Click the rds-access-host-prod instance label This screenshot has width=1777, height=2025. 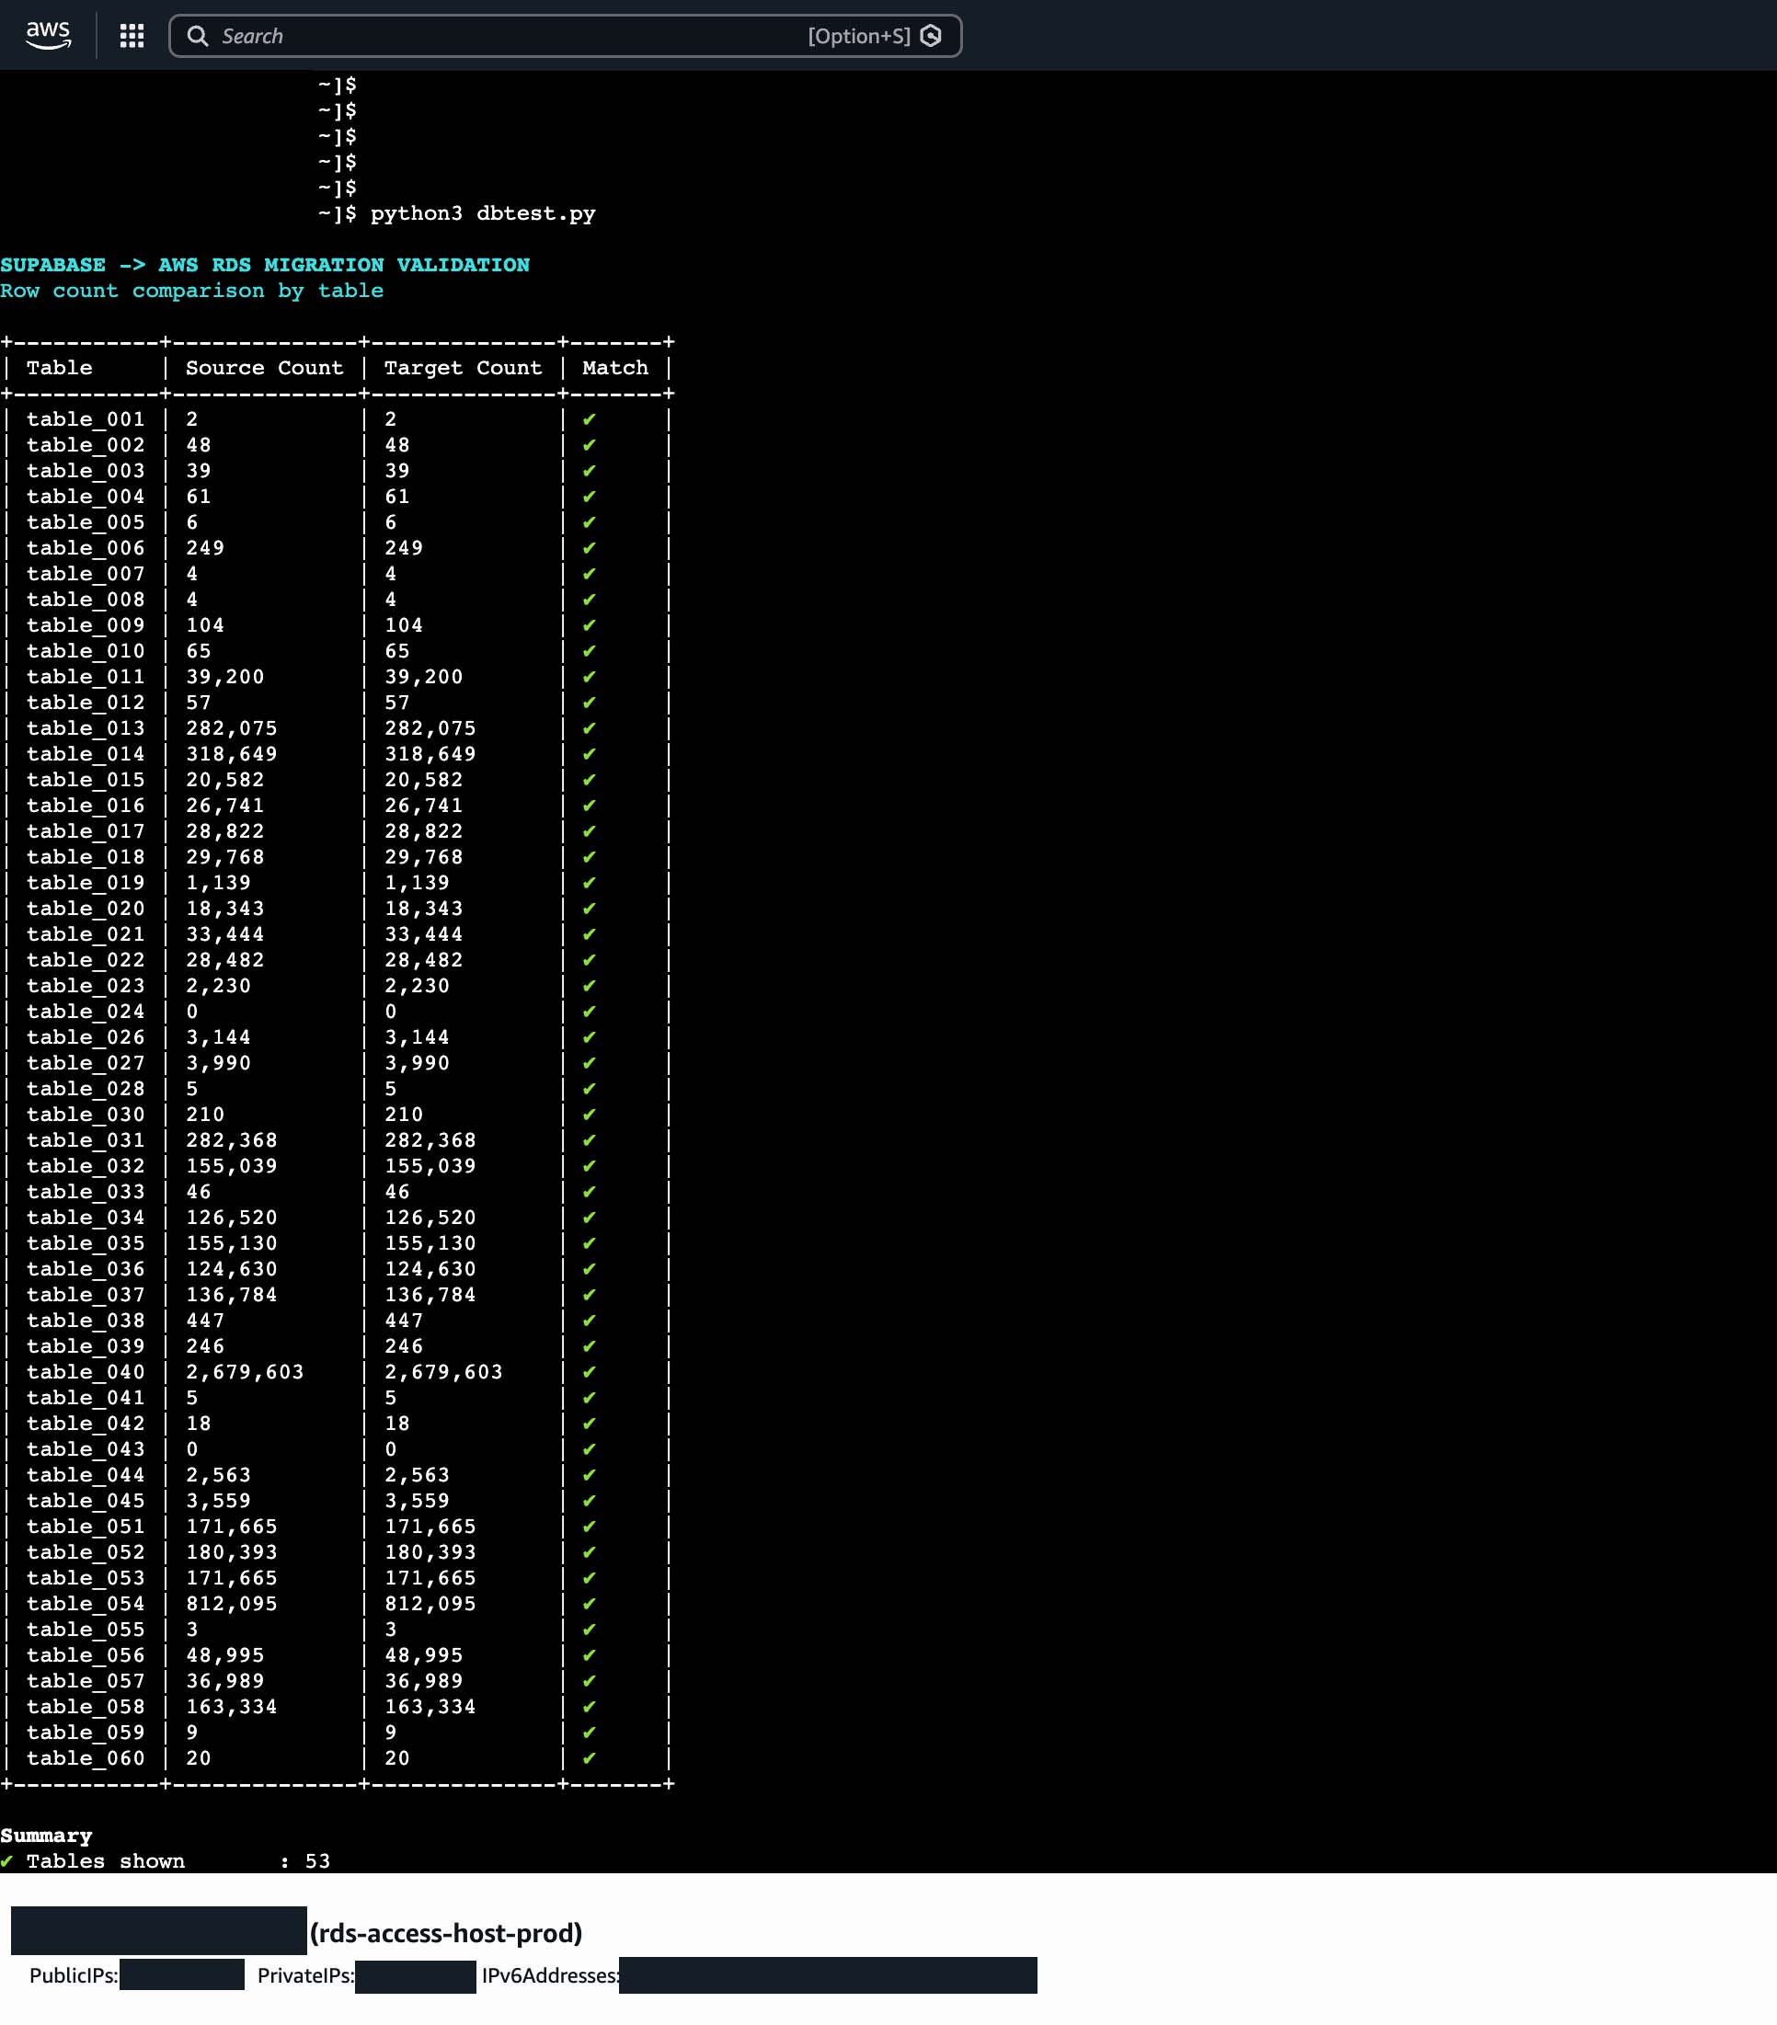pyautogui.click(x=445, y=1933)
